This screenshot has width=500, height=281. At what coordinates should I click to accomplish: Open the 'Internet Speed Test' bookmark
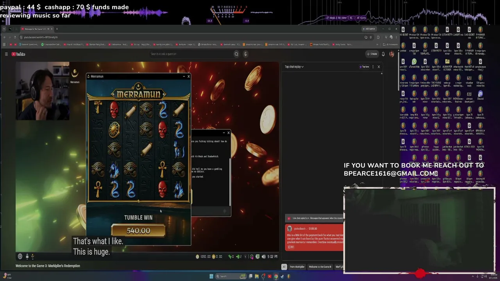[28, 44]
